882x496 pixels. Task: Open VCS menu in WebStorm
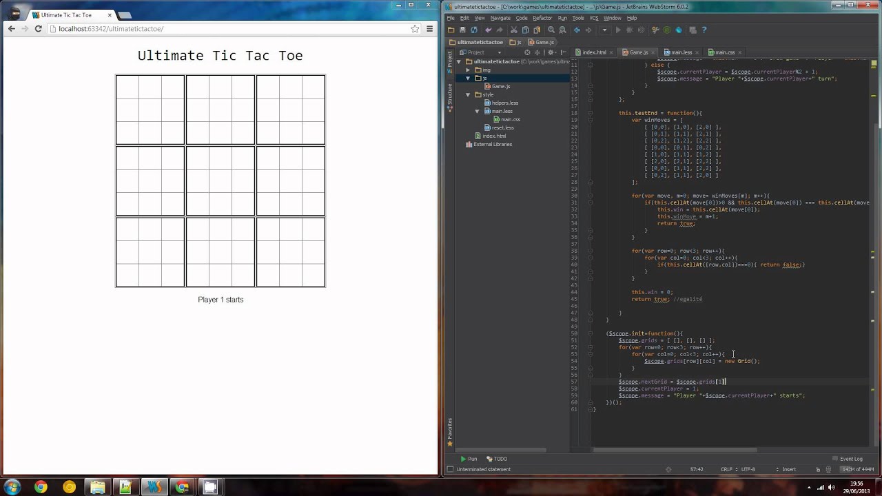tap(594, 18)
